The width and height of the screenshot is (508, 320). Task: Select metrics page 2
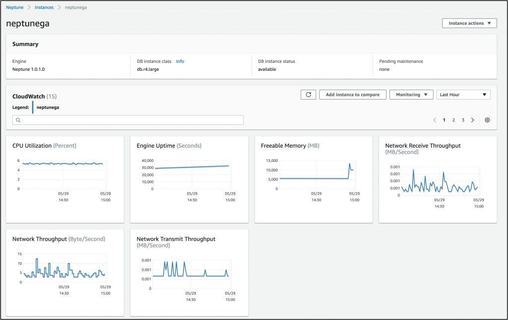pyautogui.click(x=453, y=120)
